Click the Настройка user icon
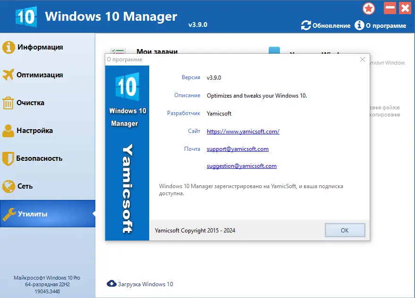 click(8, 131)
